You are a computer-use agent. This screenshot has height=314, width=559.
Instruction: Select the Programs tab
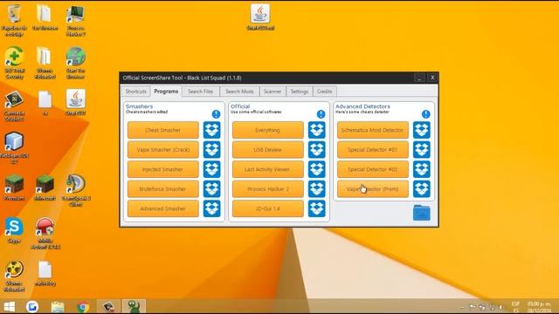166,92
